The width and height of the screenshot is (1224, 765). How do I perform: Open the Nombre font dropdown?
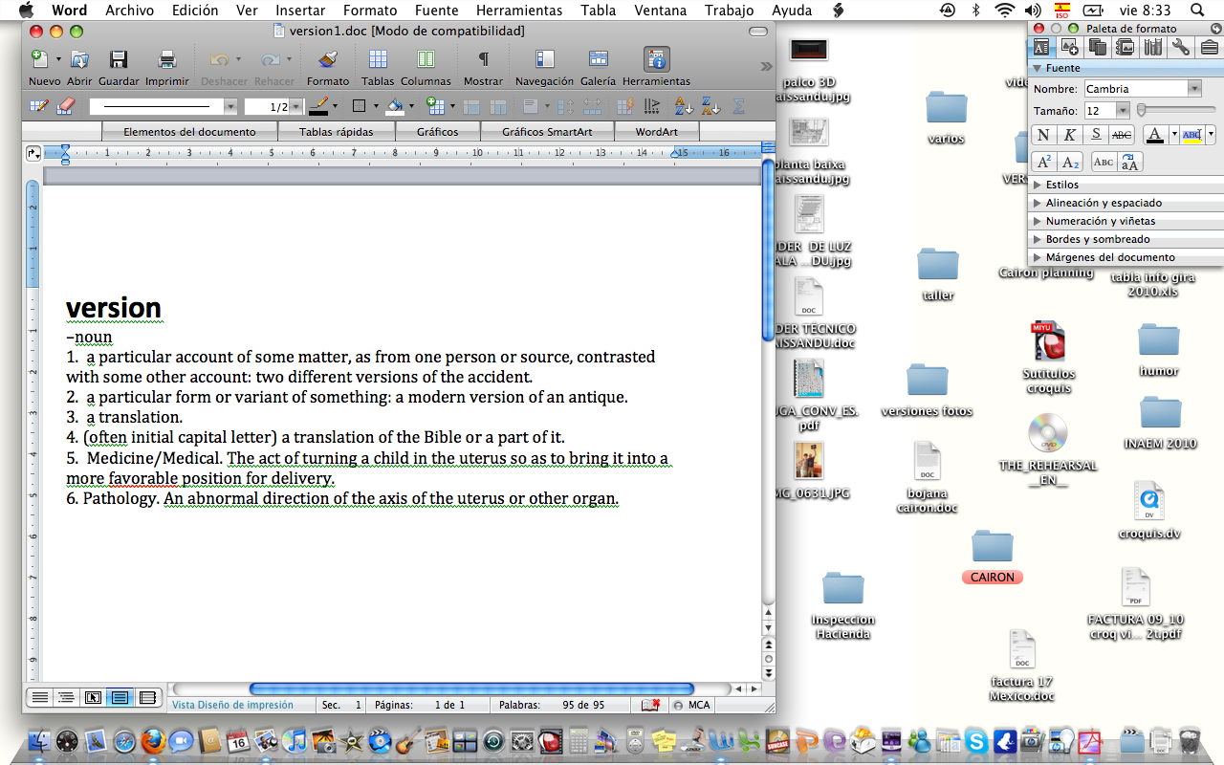click(x=1193, y=89)
